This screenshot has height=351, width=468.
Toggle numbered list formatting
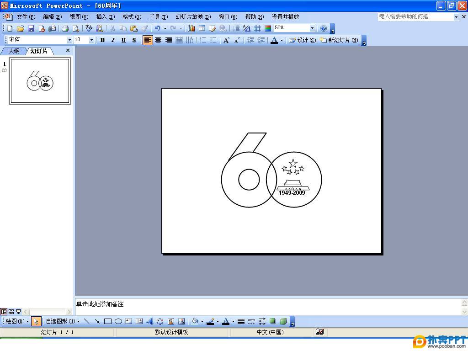point(203,40)
